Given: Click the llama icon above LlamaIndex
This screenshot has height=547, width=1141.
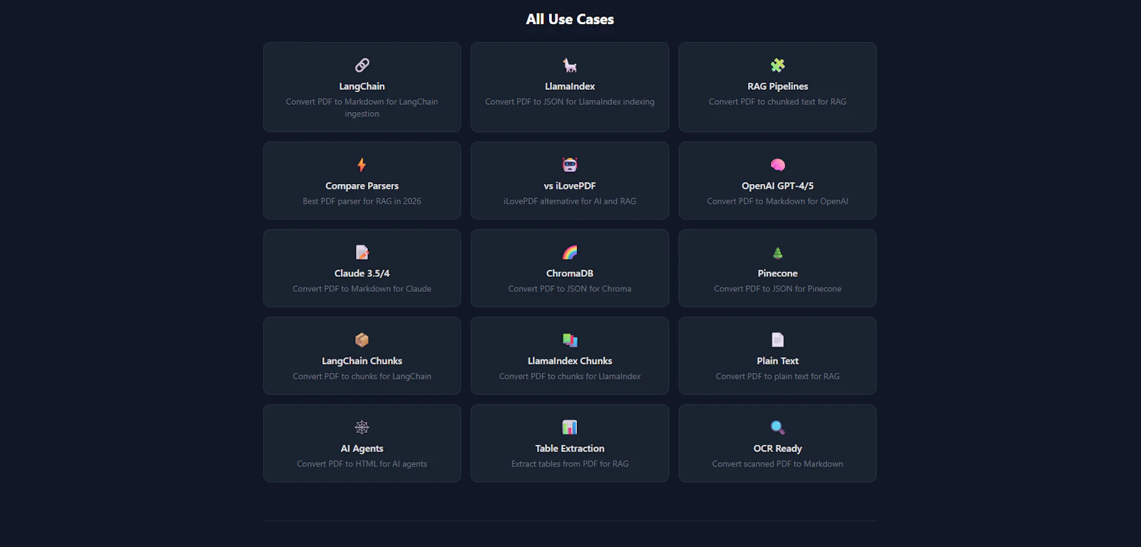Looking at the screenshot, I should [x=570, y=66].
